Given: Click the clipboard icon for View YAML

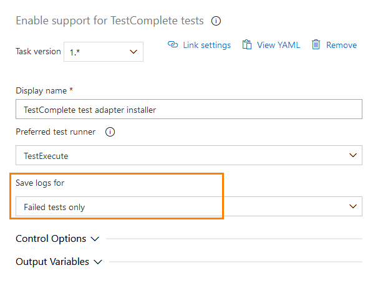Looking at the screenshot, I should 247,45.
